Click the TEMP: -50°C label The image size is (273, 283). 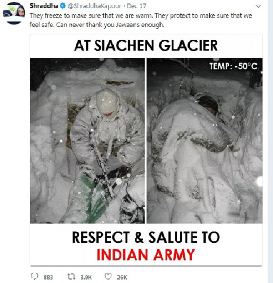point(233,66)
